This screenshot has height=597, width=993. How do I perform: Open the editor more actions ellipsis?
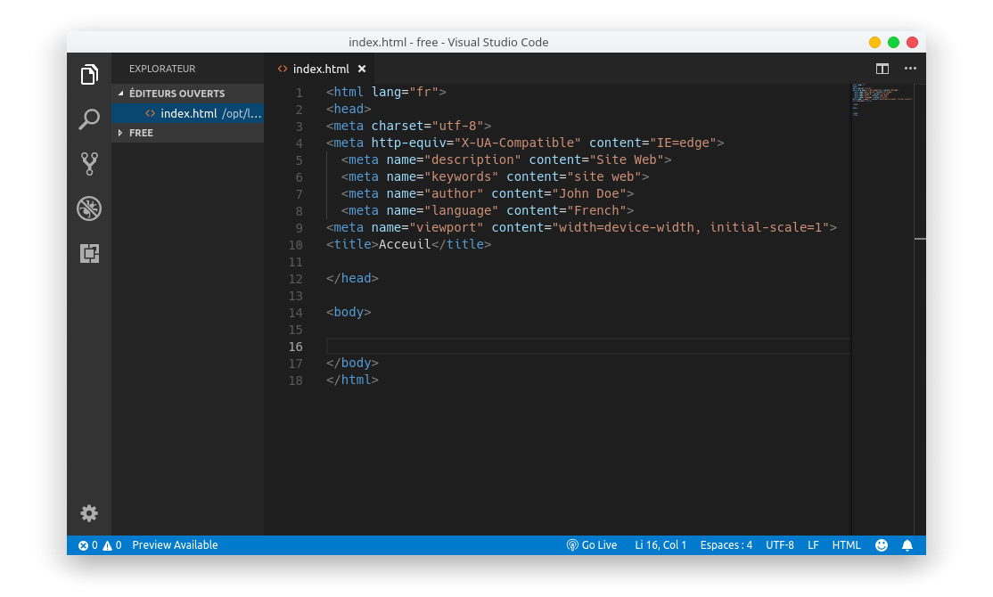click(x=910, y=69)
